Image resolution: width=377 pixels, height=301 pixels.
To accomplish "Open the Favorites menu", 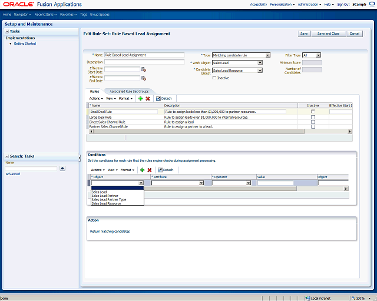I will pyautogui.click(x=68, y=14).
